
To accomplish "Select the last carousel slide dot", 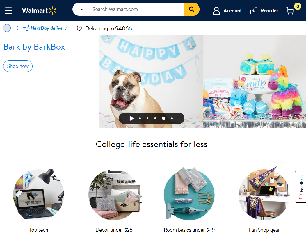I will 172,118.
